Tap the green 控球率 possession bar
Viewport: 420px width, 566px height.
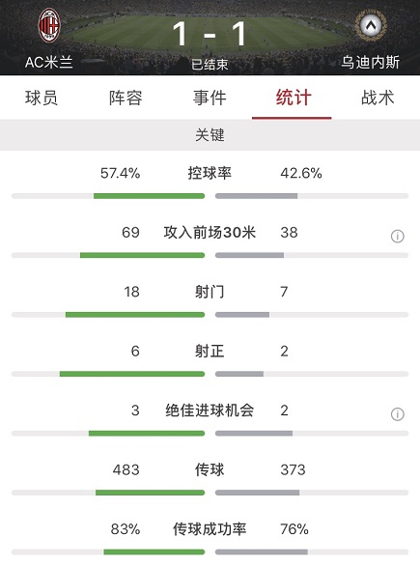(149, 196)
